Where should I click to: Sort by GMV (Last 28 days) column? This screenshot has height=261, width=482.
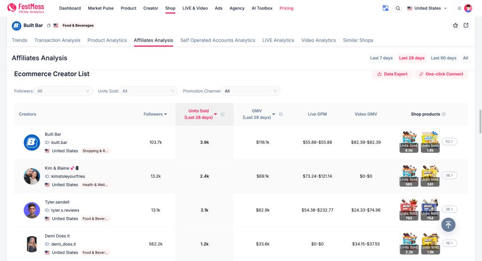259,114
